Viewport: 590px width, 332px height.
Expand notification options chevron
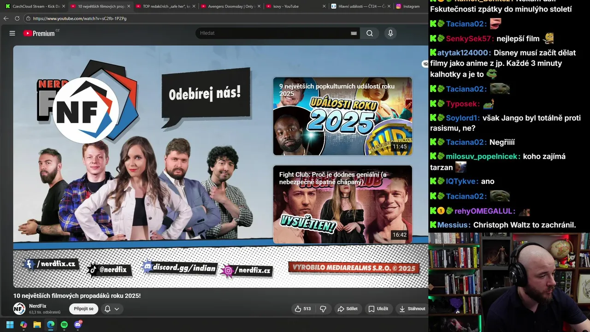pyautogui.click(x=117, y=309)
